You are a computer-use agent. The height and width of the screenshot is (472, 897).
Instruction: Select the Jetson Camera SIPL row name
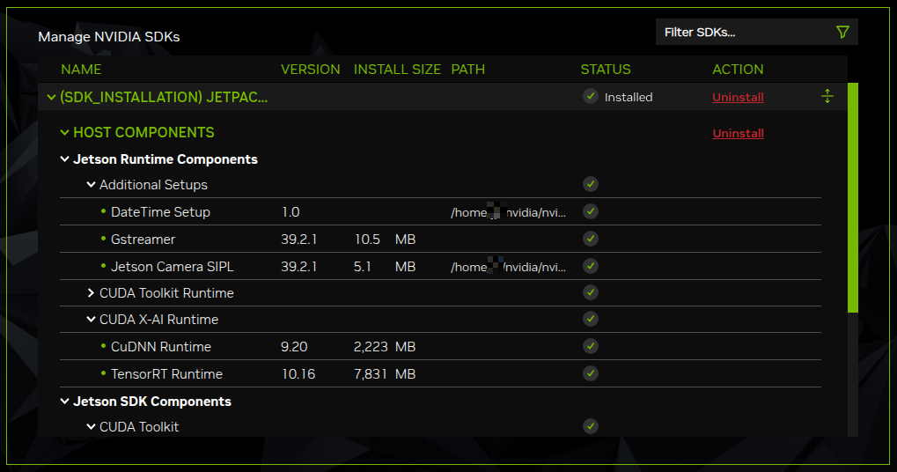tap(173, 267)
